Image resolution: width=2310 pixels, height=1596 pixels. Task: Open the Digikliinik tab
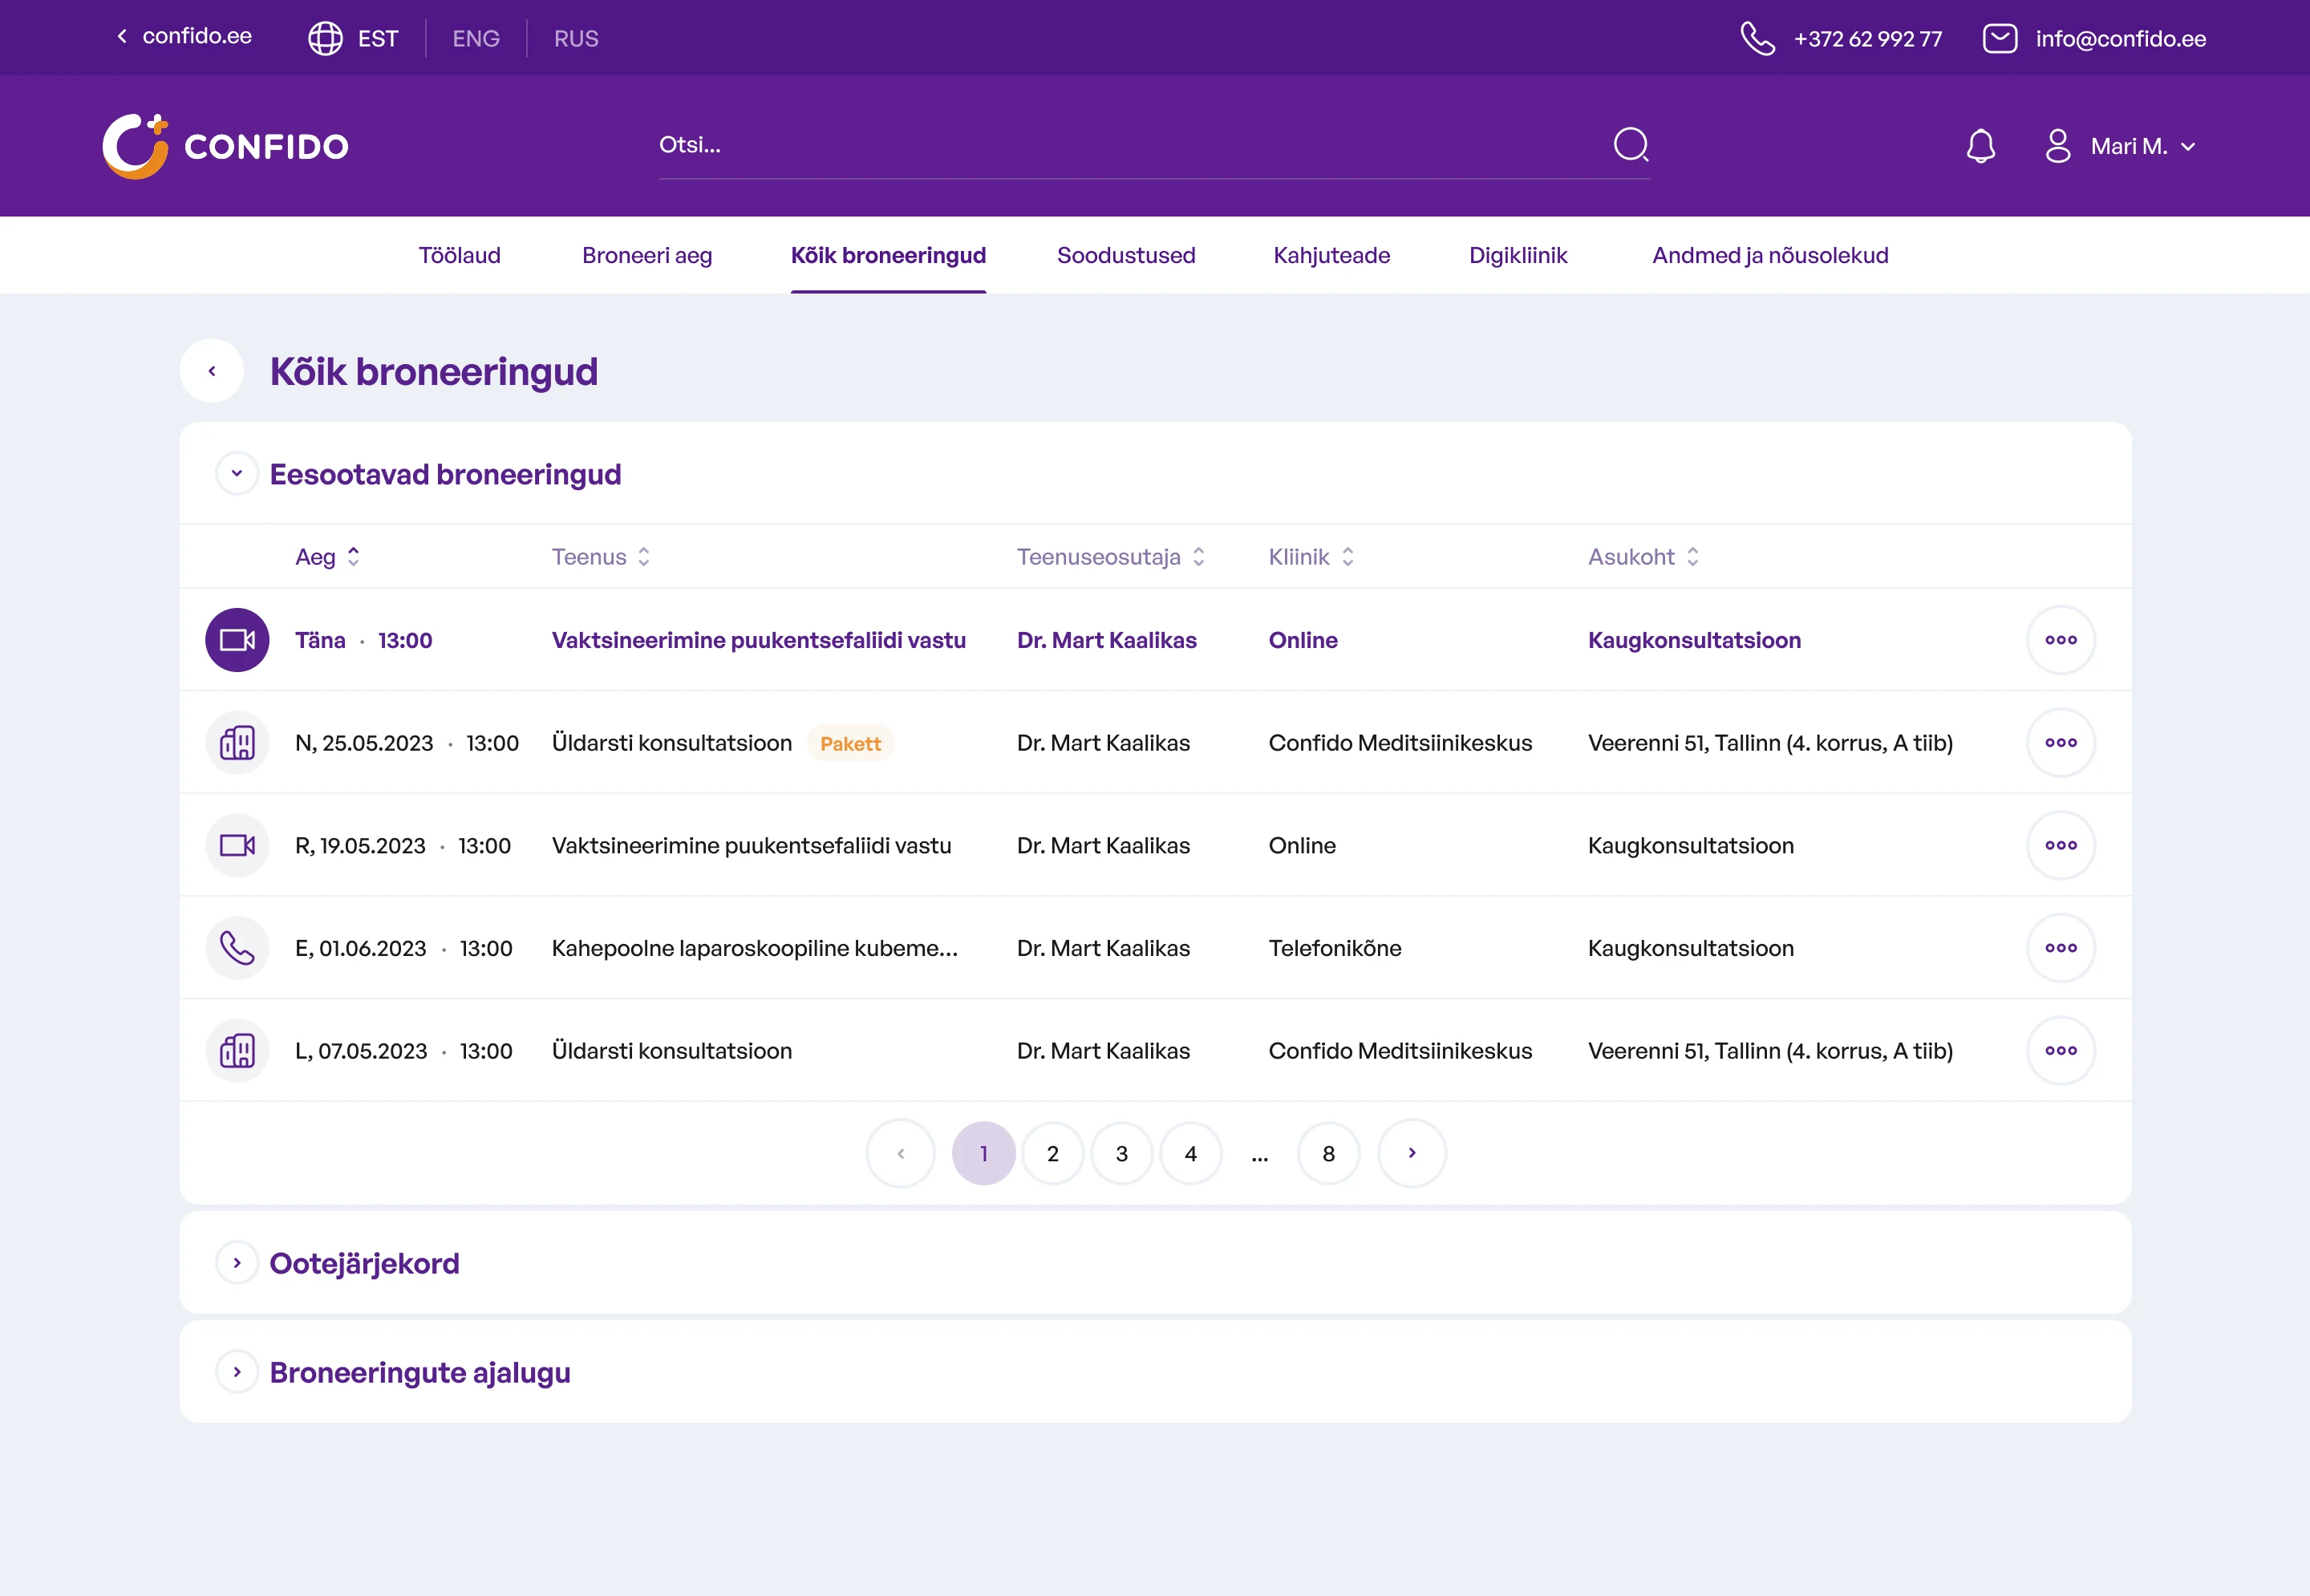[x=1517, y=256]
